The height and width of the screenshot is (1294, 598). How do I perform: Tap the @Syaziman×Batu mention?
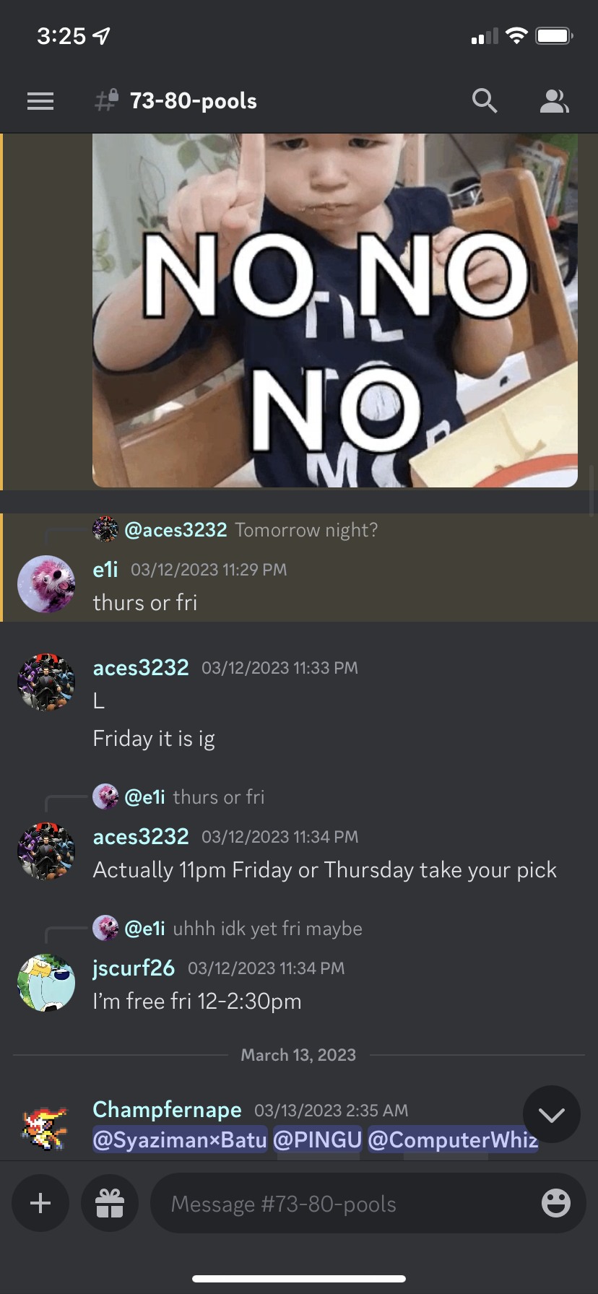click(180, 1139)
